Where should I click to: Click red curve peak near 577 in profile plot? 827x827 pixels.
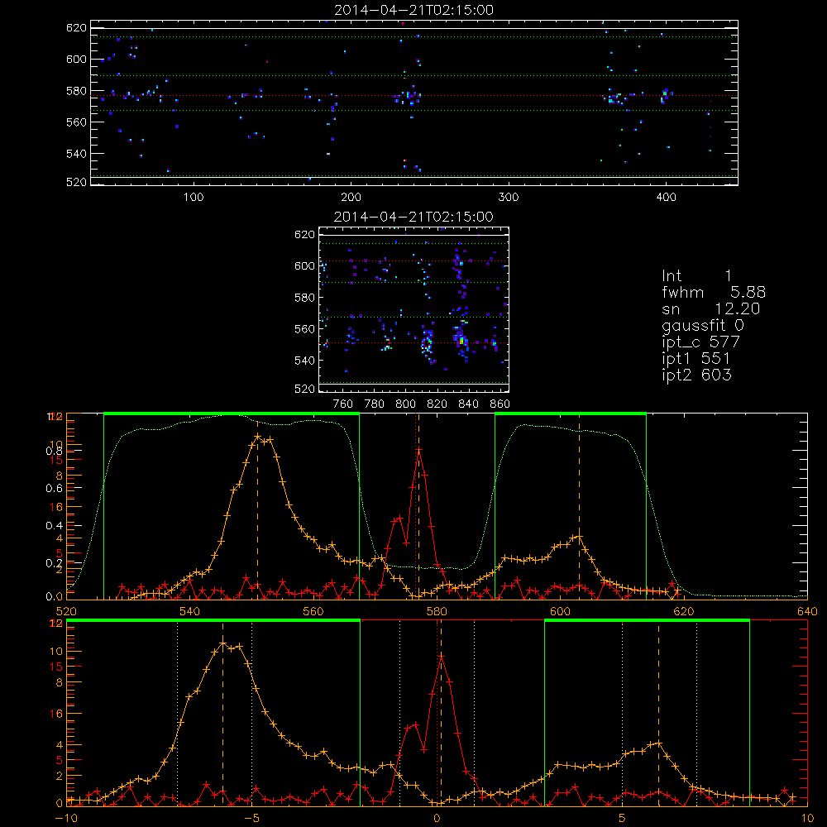(418, 450)
